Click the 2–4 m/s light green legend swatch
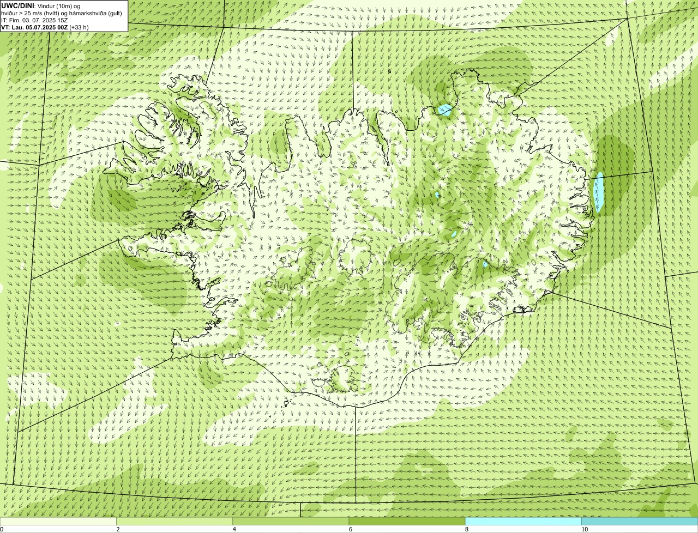 (174, 521)
